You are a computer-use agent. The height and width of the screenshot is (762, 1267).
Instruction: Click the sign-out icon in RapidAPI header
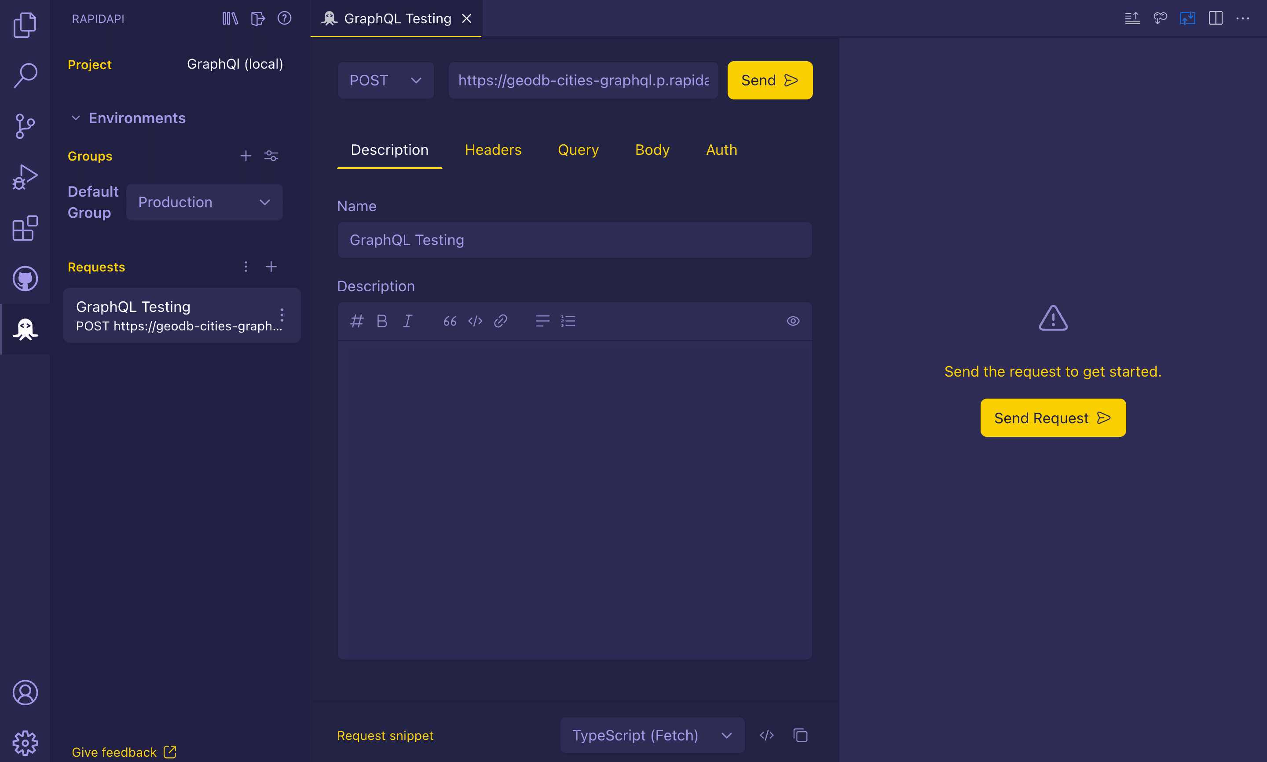point(258,18)
